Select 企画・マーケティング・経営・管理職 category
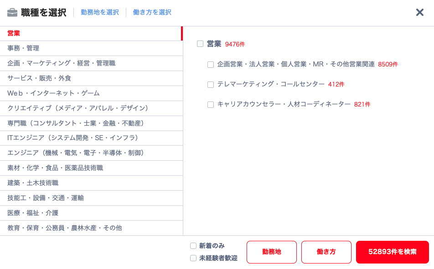This screenshot has height=269, width=434. point(91,63)
